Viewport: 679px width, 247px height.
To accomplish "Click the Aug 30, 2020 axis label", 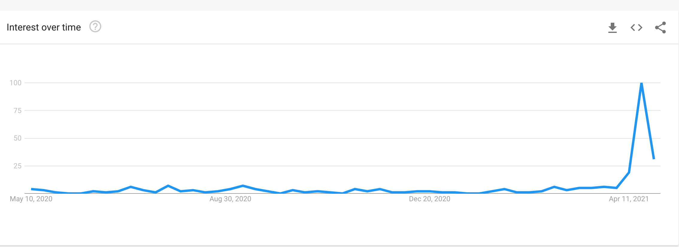I will tap(230, 199).
